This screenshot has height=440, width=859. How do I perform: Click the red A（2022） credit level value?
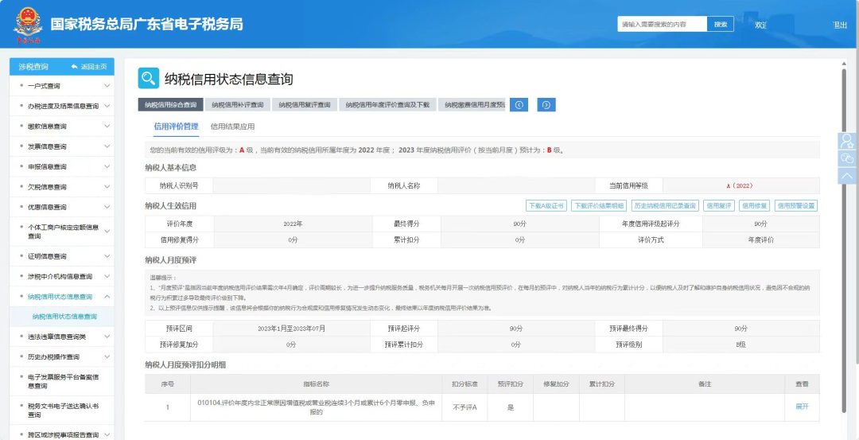(740, 185)
